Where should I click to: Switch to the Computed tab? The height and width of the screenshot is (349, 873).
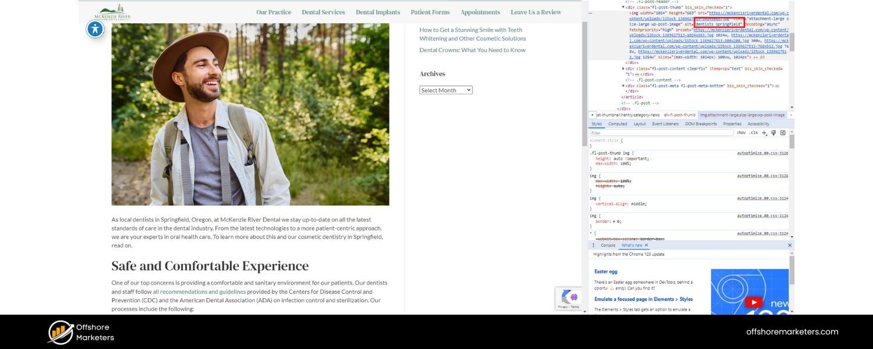pos(617,123)
